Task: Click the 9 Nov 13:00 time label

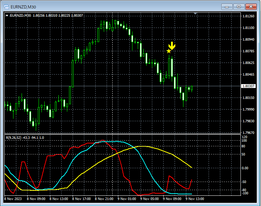Action: 194,199
